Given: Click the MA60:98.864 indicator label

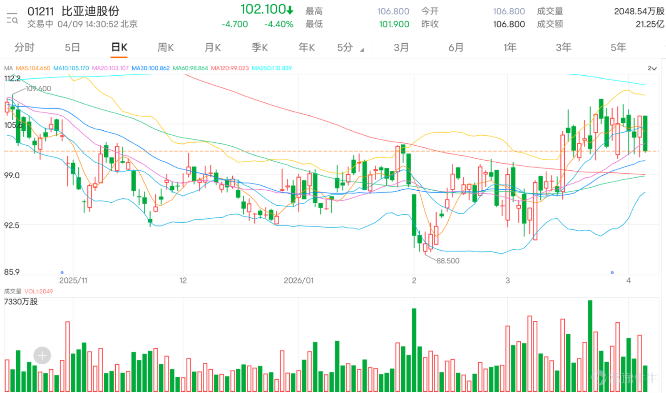Looking at the screenshot, I should pos(190,68).
